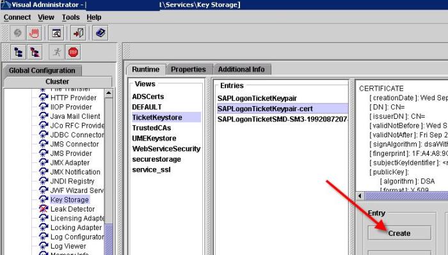
Task: Select Licensing Adapter service icon
Action: pos(44,218)
